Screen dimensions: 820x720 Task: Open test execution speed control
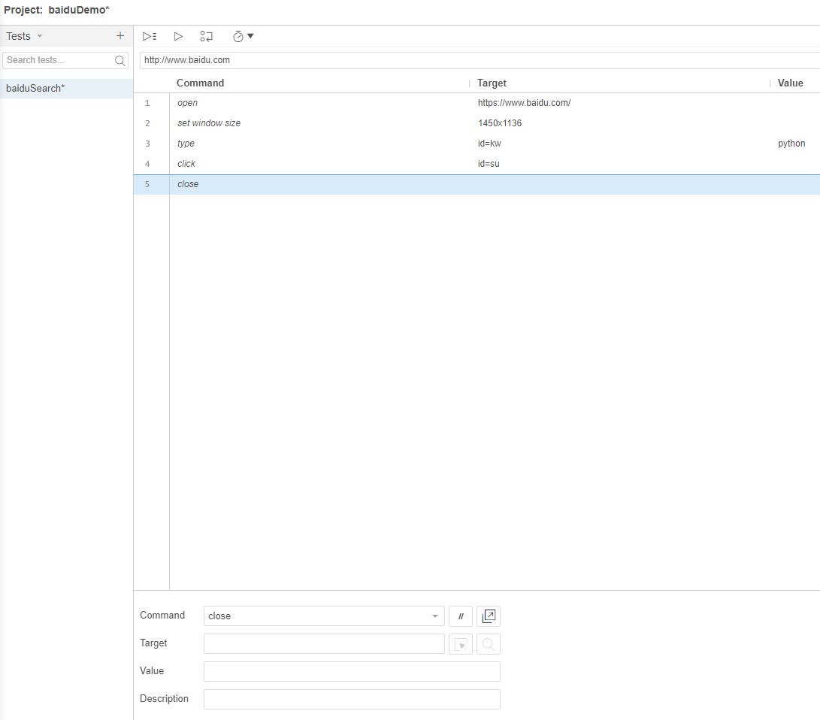(x=244, y=36)
